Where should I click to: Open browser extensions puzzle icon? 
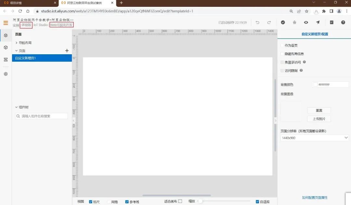point(324,11)
